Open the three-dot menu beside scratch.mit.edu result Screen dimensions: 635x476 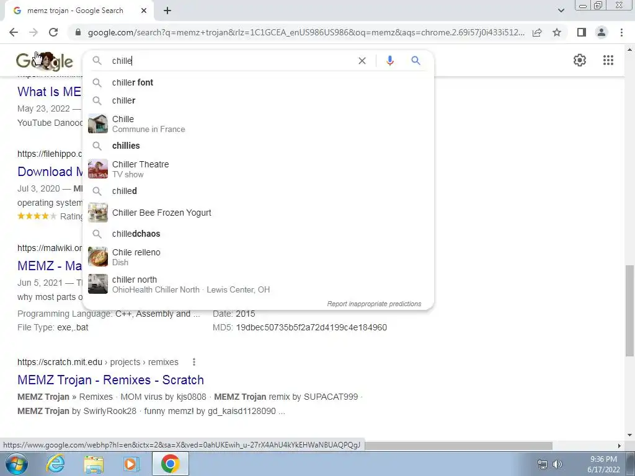194,362
